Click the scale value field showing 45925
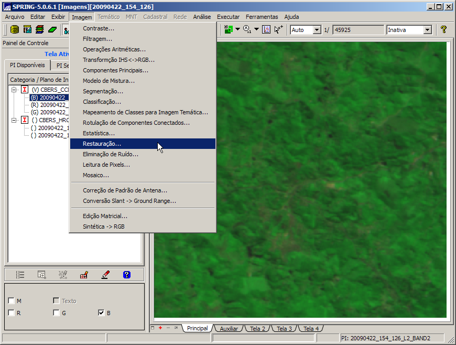 point(357,30)
